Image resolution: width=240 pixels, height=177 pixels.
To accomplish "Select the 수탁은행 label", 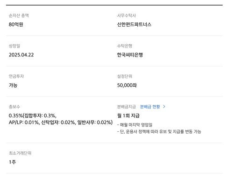I will 125,46.
